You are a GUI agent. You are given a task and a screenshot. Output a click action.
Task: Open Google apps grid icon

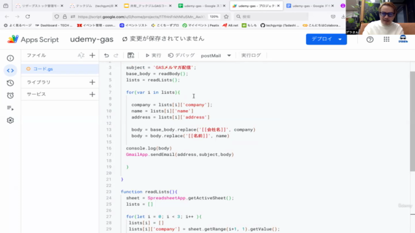pos(386,39)
